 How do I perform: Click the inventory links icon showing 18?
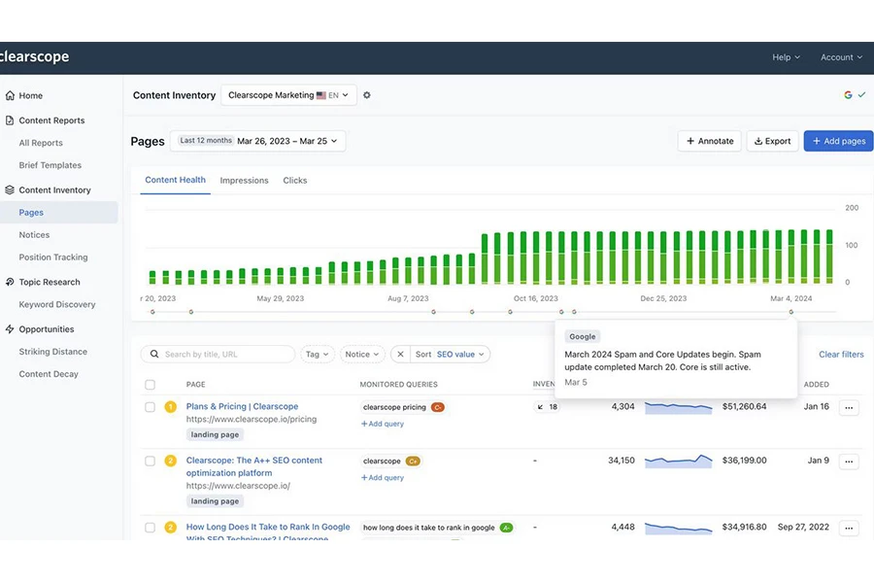(546, 407)
